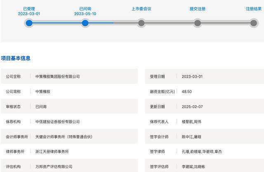Click the 项目基本信息 section heading

pyautogui.click(x=16, y=59)
